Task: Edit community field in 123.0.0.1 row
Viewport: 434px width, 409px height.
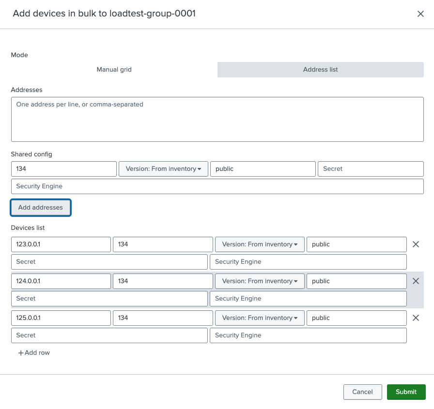Action: 356,244
